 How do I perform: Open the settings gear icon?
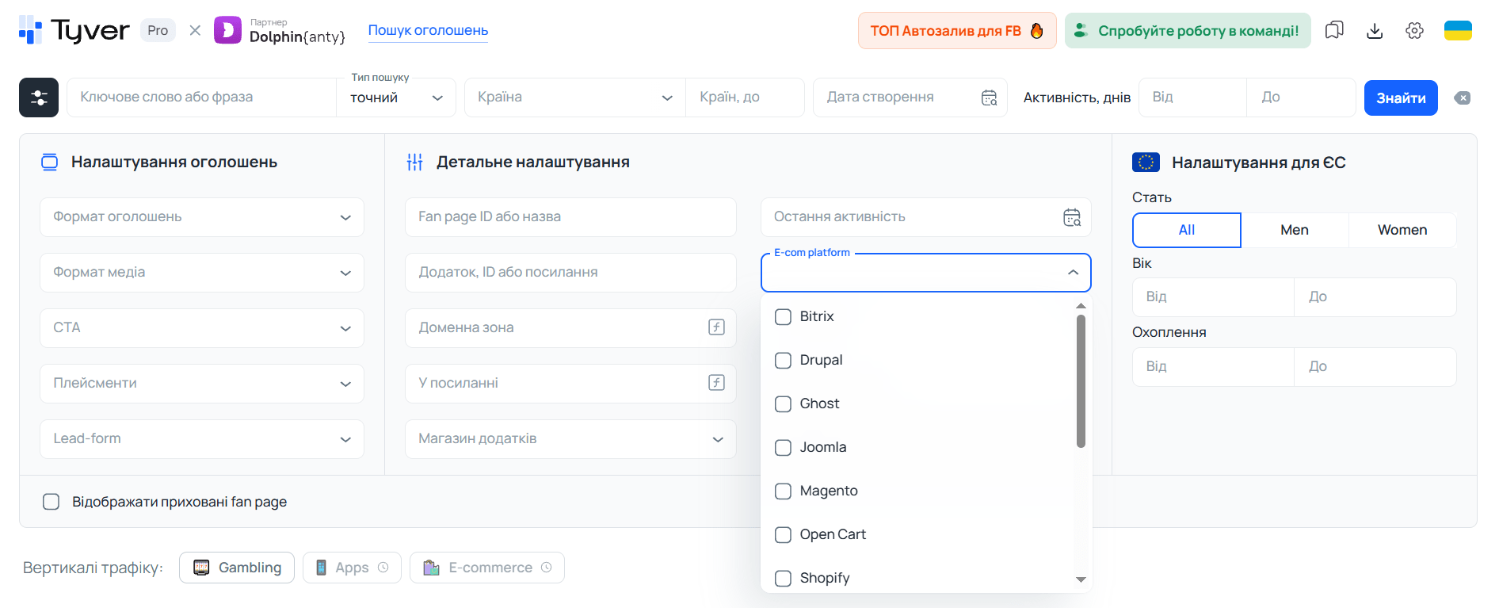[1414, 30]
